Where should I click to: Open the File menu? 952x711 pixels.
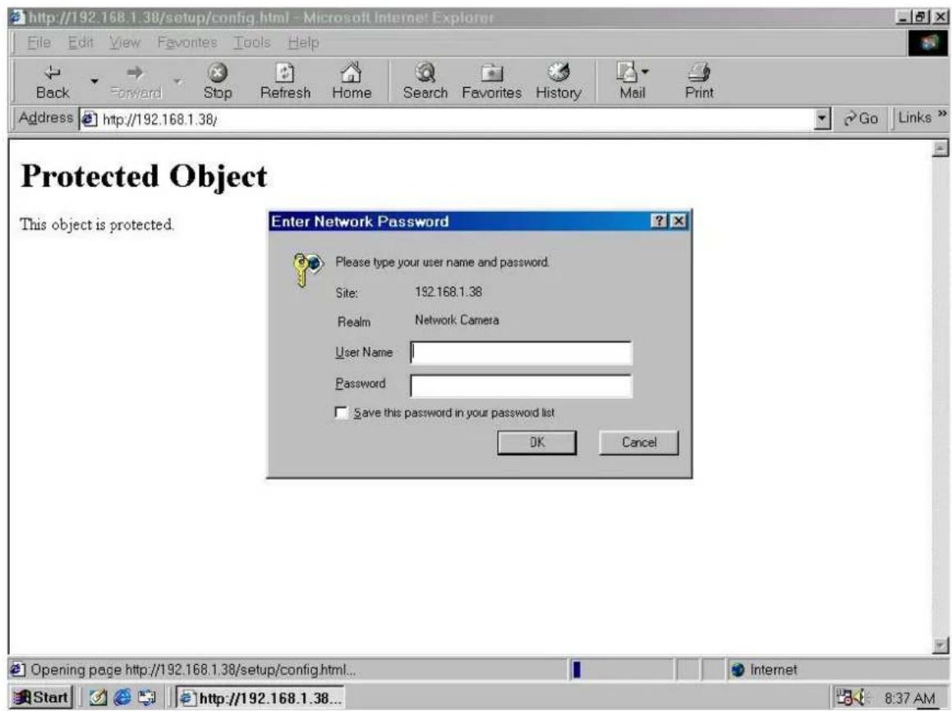[x=39, y=43]
